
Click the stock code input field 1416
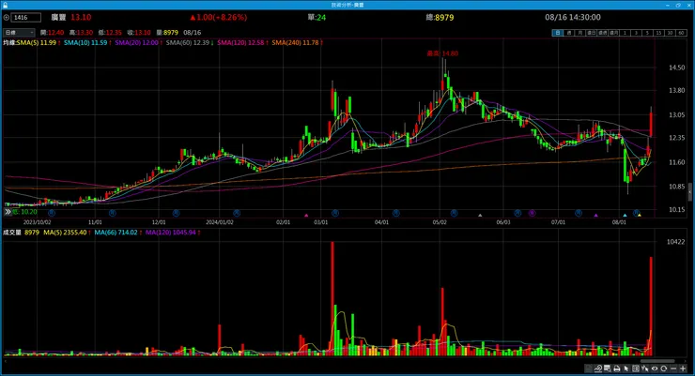point(26,17)
